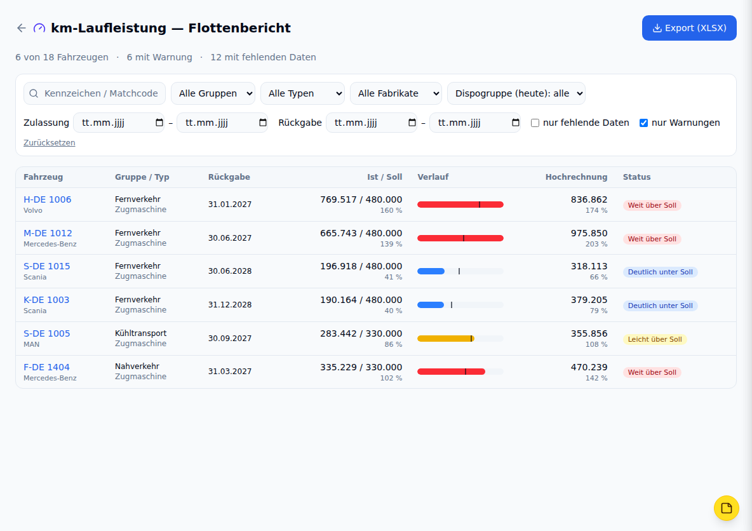This screenshot has width=752, height=531.
Task: Click the Hochrechnung column header
Action: tap(576, 177)
